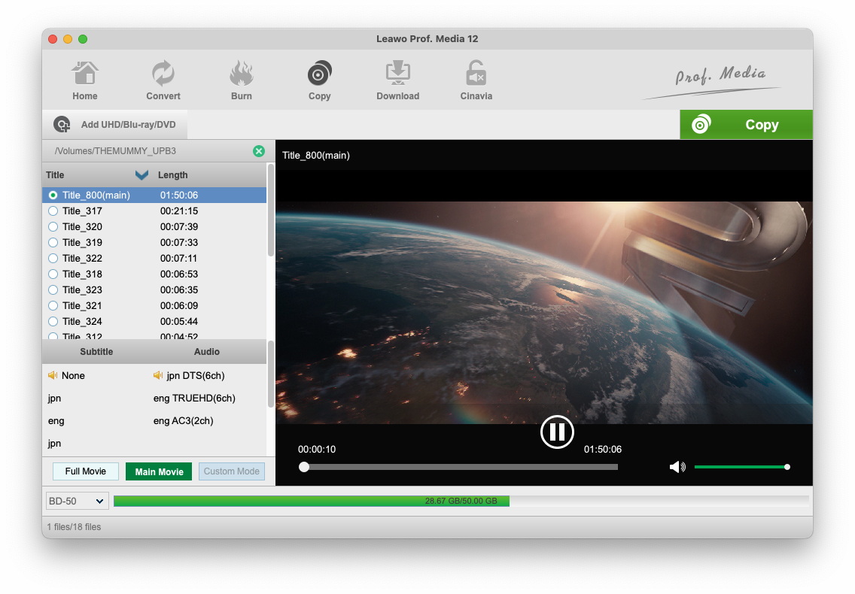Select the Title_320 radio button
Viewport: 855px width, 594px height.
point(53,227)
